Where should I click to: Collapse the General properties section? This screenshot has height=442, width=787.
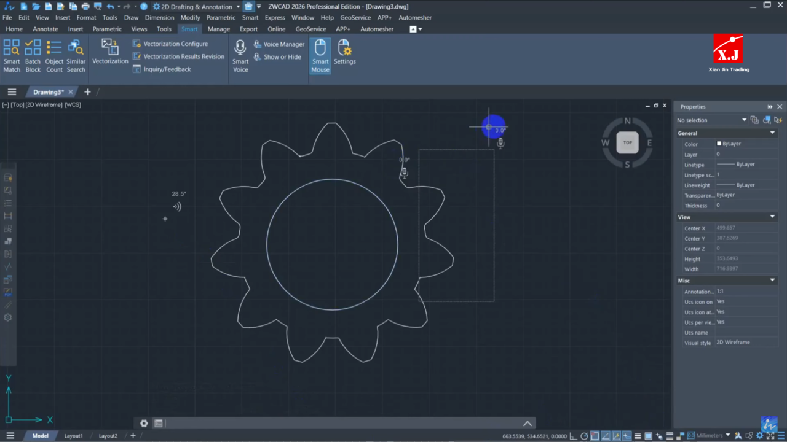coord(772,133)
